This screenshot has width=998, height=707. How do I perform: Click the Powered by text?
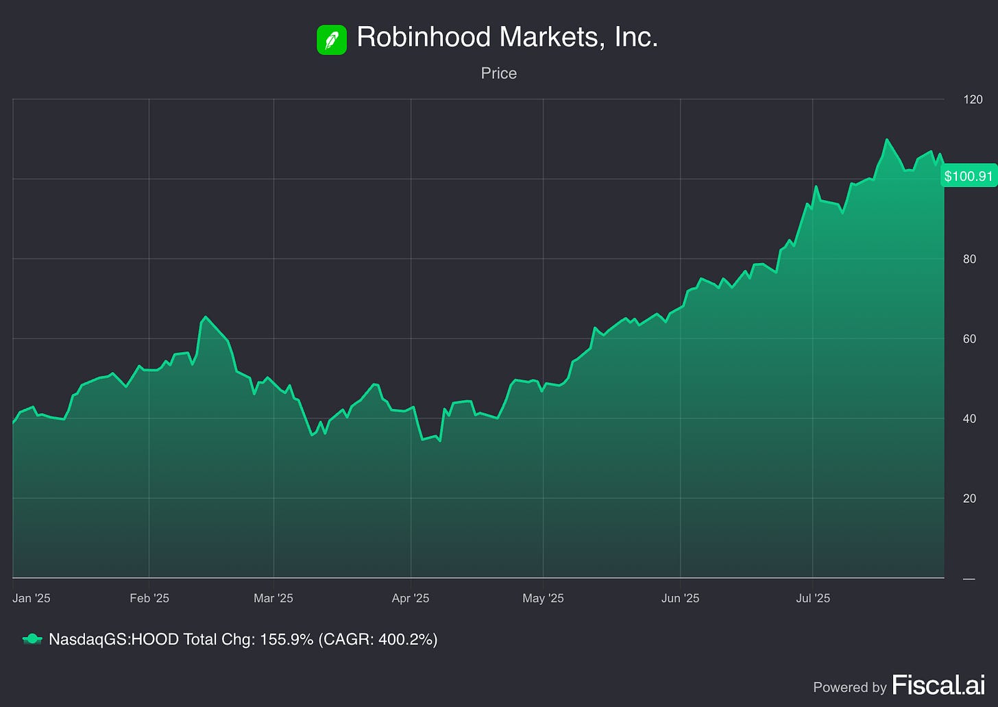[x=849, y=687]
